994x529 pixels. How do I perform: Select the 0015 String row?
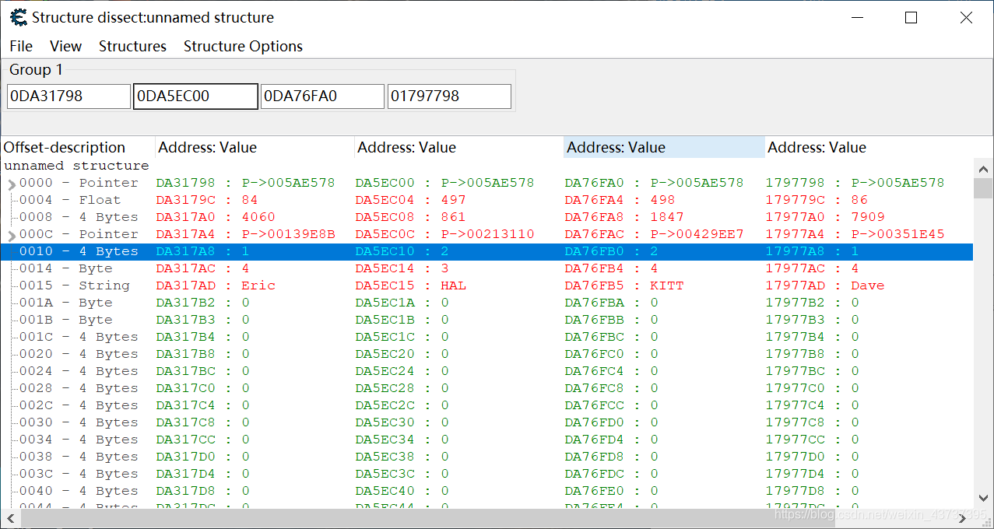point(78,286)
